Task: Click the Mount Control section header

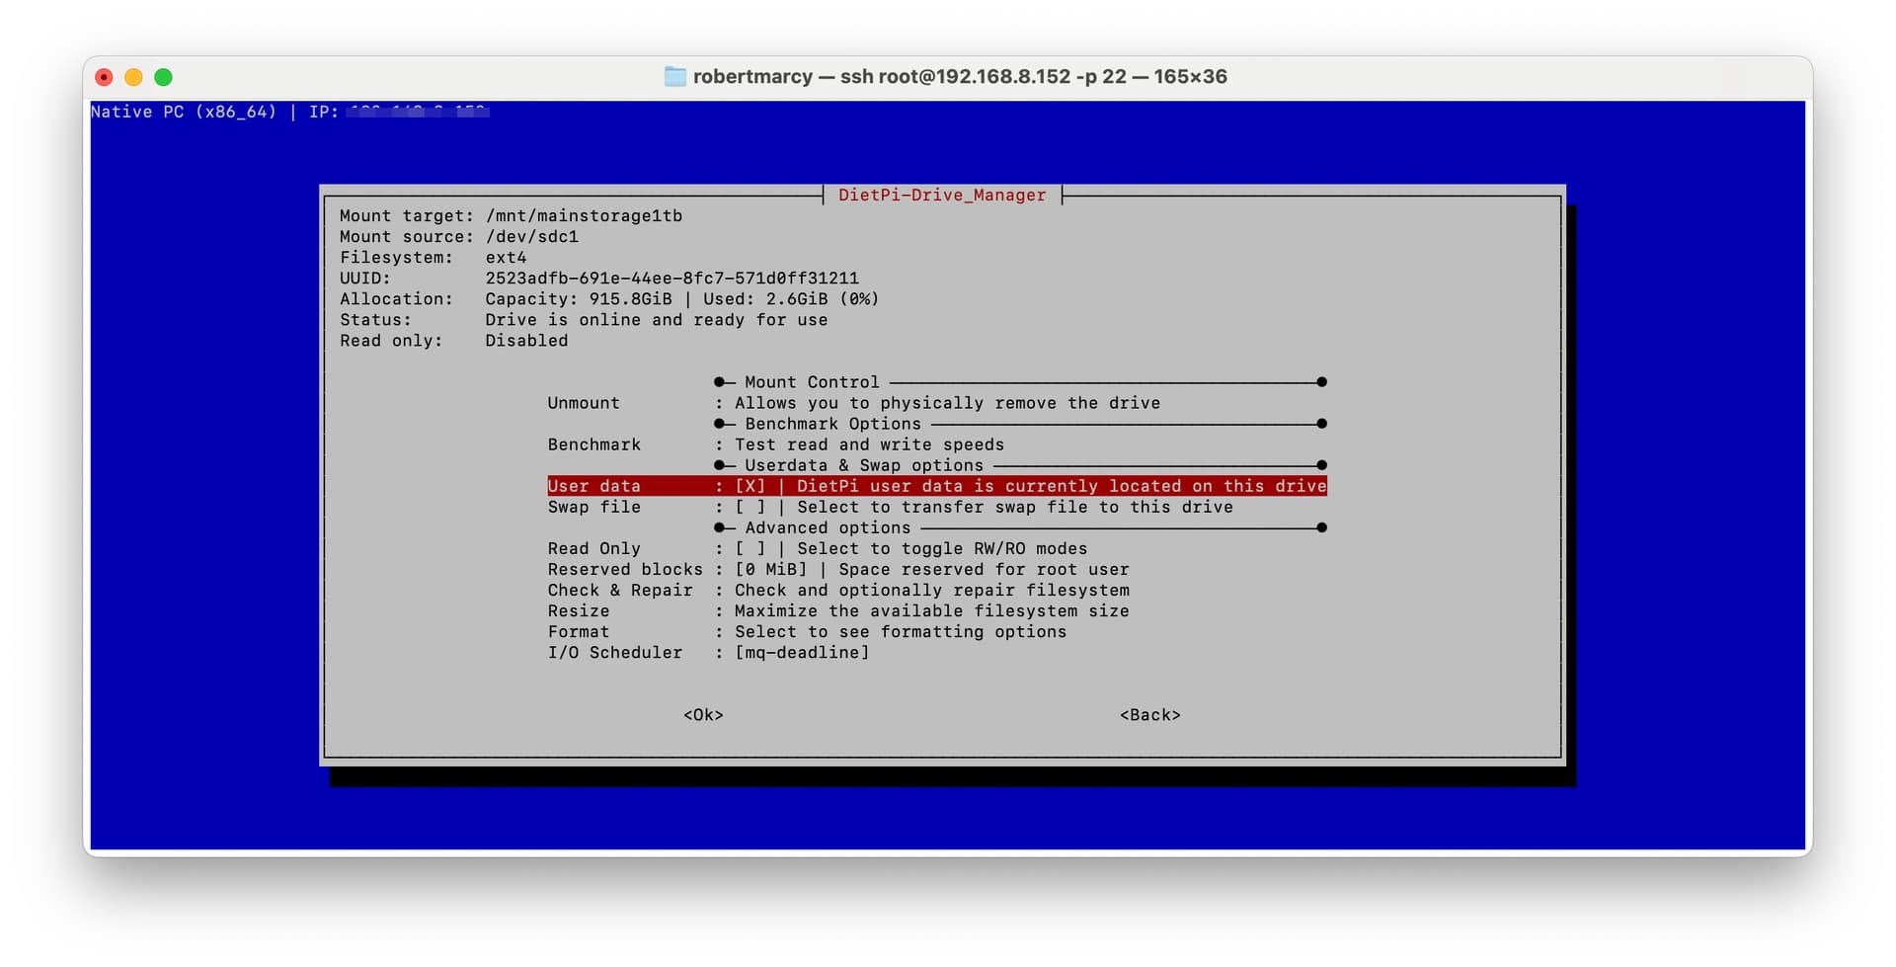Action: tap(812, 382)
